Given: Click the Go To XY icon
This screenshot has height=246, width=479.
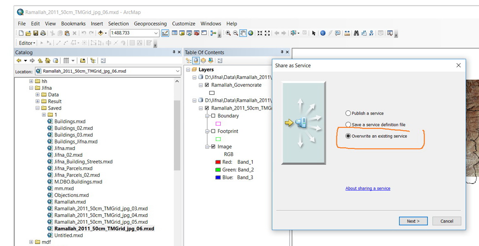Looking at the screenshot, I should (371, 33).
